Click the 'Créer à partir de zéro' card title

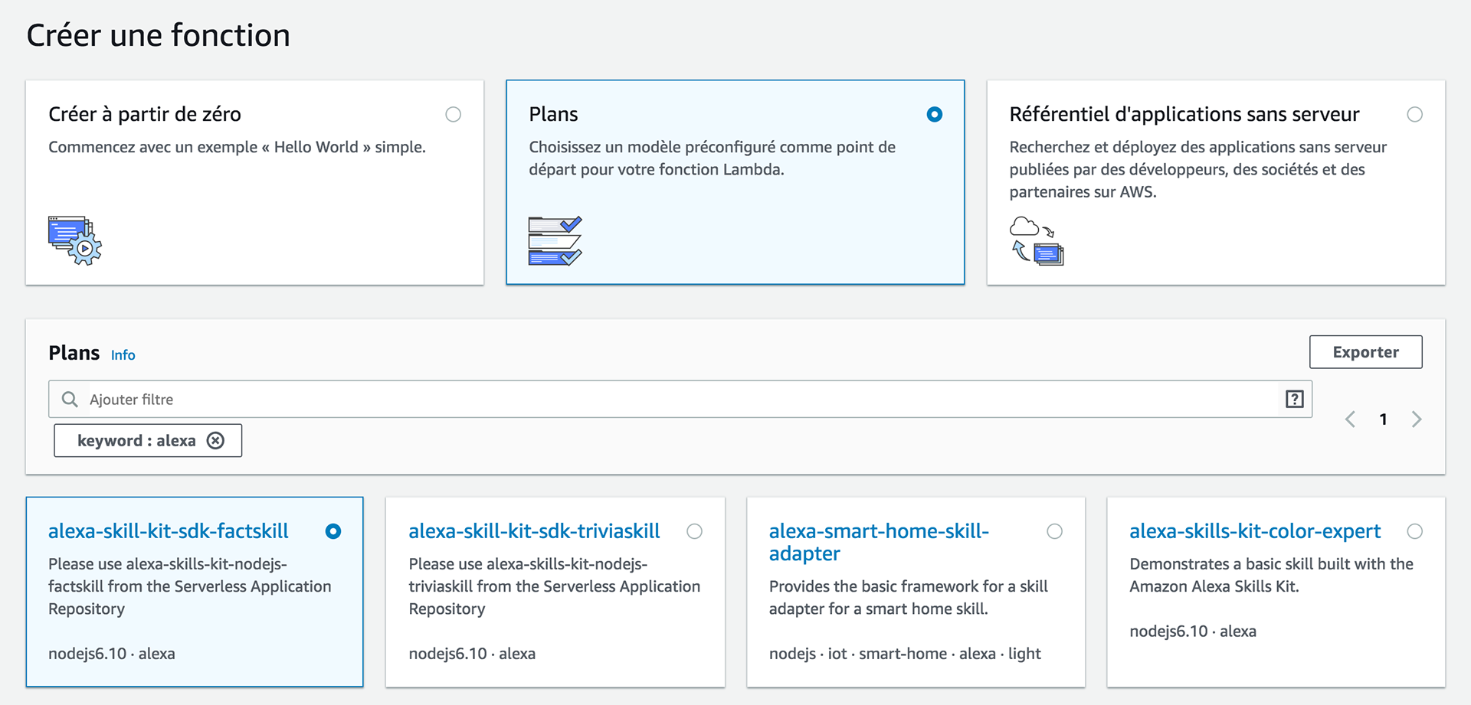145,115
